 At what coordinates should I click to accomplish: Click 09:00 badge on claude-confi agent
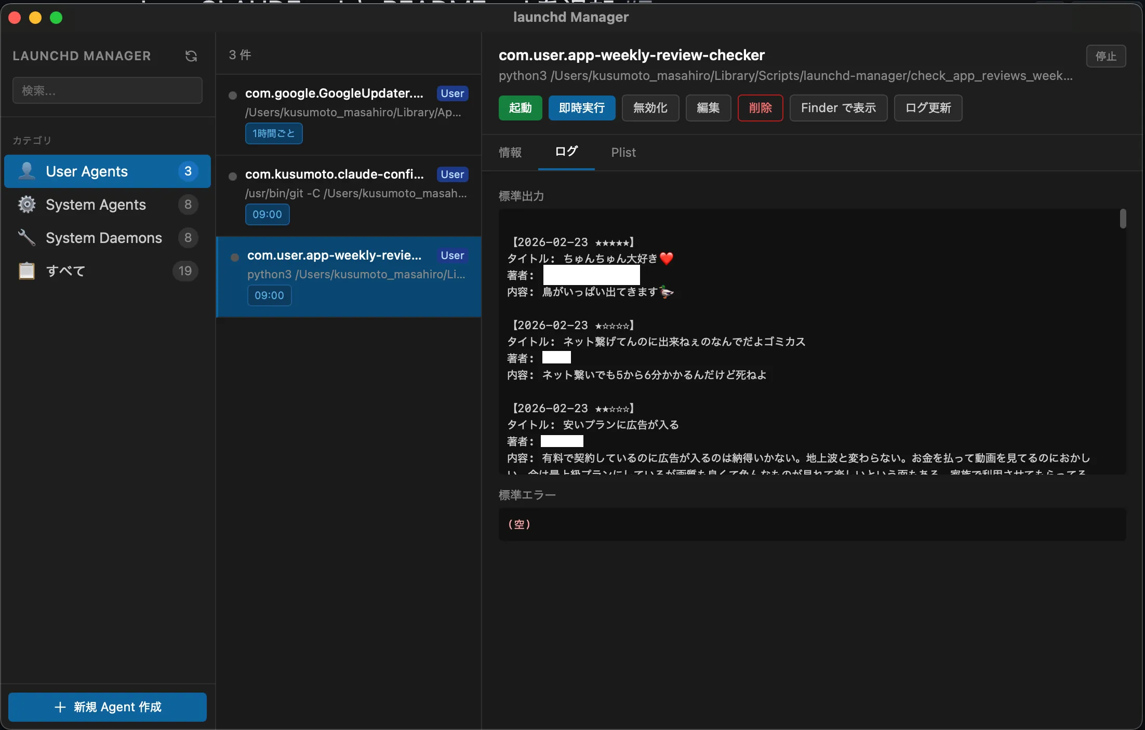pyautogui.click(x=267, y=214)
